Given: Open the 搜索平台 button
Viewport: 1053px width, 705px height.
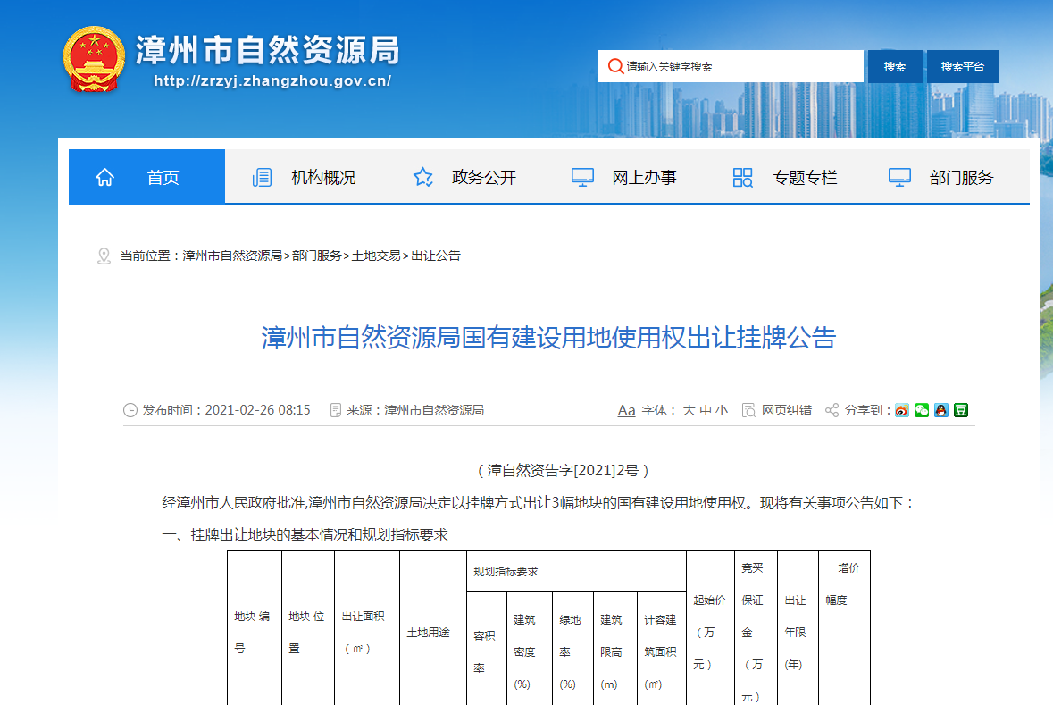Looking at the screenshot, I should (x=962, y=66).
